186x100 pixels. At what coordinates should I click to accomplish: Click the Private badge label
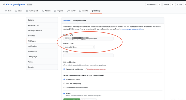point(29,4)
